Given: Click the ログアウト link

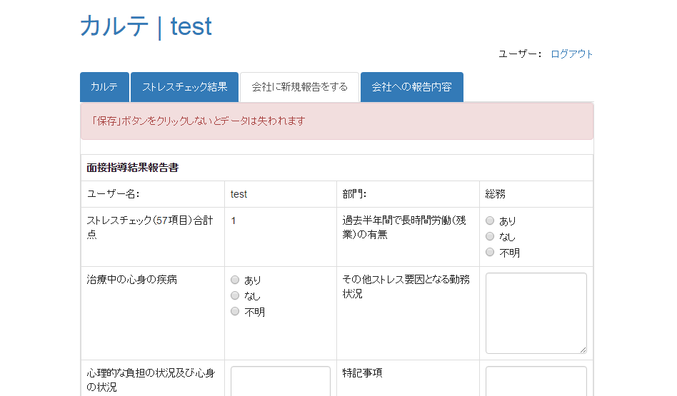Looking at the screenshot, I should pyautogui.click(x=571, y=54).
